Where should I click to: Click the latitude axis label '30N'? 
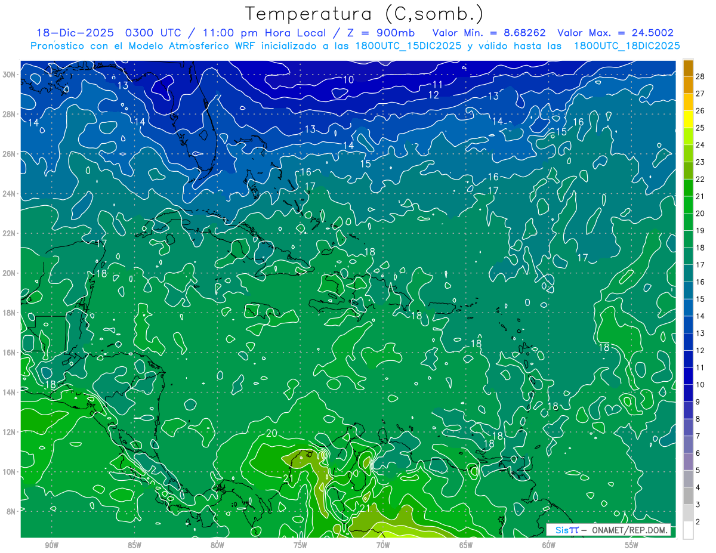pos(9,75)
